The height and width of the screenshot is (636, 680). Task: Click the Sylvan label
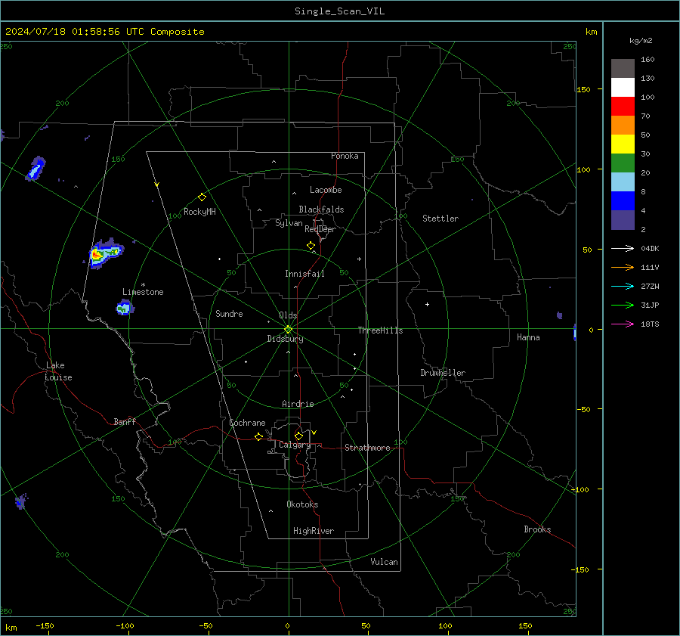point(289,224)
